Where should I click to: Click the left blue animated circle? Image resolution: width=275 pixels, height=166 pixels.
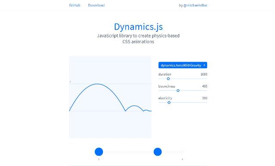coord(99,152)
